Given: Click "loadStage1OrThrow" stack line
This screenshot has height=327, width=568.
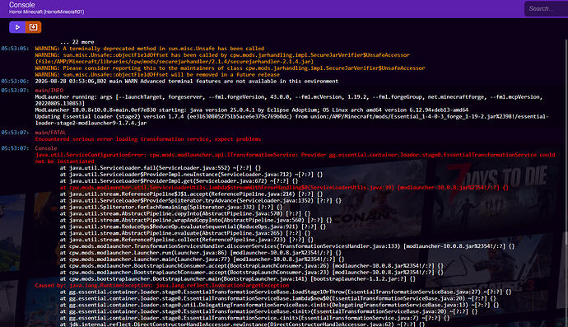Looking at the screenshot, I should [x=286, y=292].
